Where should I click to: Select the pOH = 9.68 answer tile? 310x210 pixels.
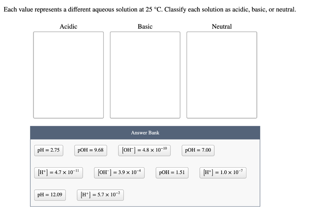[x=91, y=150]
